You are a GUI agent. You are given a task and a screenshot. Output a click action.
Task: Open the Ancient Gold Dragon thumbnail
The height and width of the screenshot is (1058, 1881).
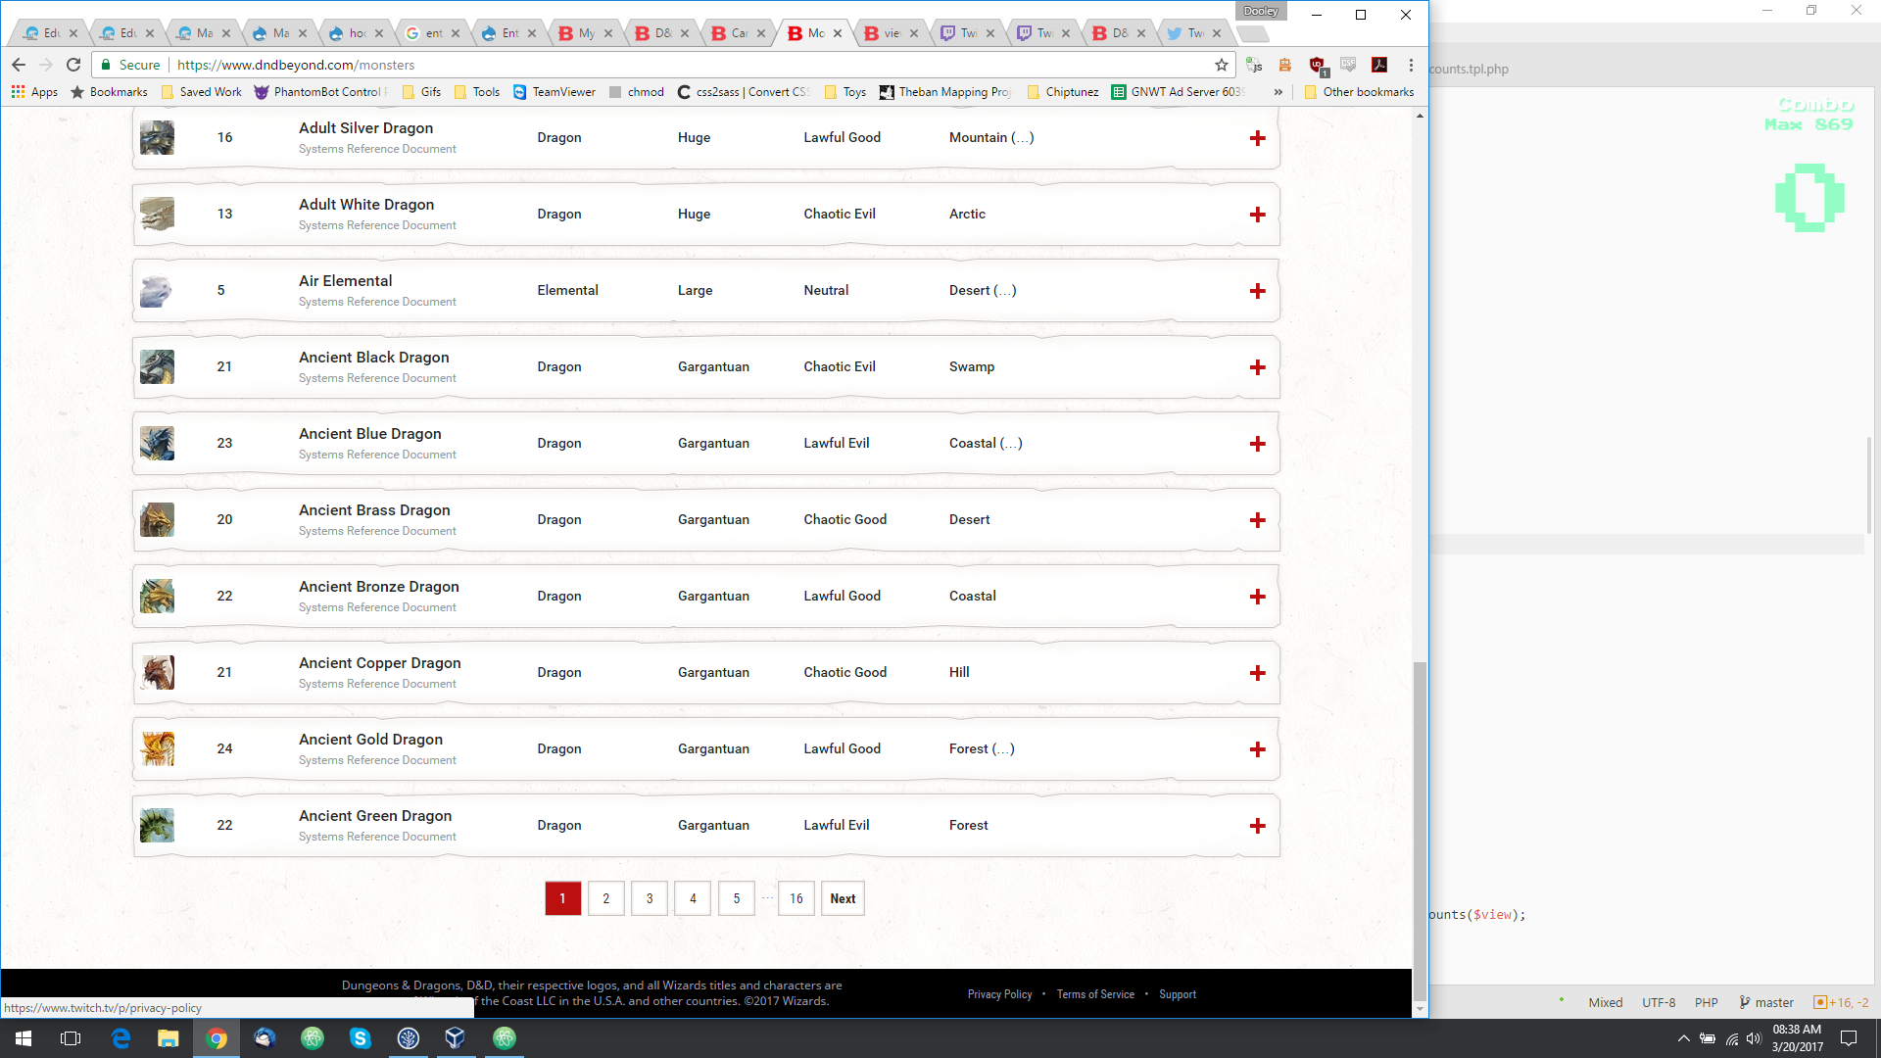[x=157, y=748]
